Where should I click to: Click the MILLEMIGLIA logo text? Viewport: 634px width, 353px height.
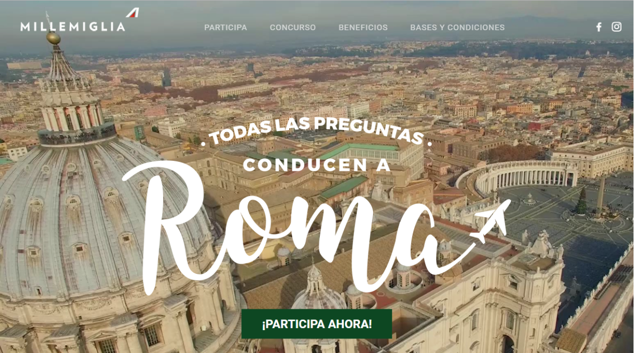coord(73,27)
